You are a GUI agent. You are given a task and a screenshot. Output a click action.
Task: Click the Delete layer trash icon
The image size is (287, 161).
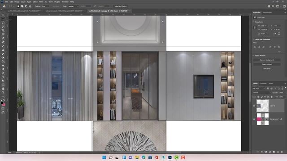(282, 152)
